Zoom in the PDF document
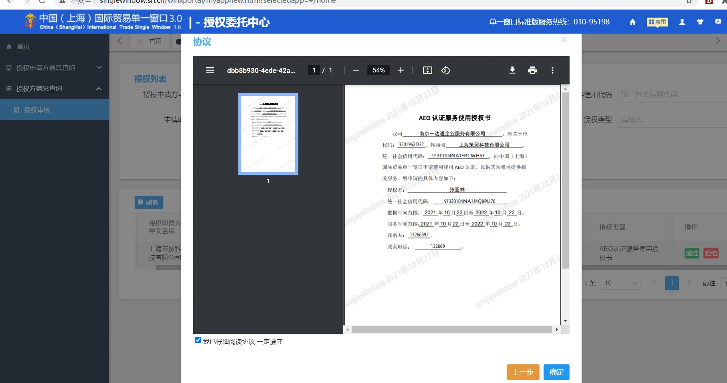727x383 pixels. pyautogui.click(x=401, y=70)
